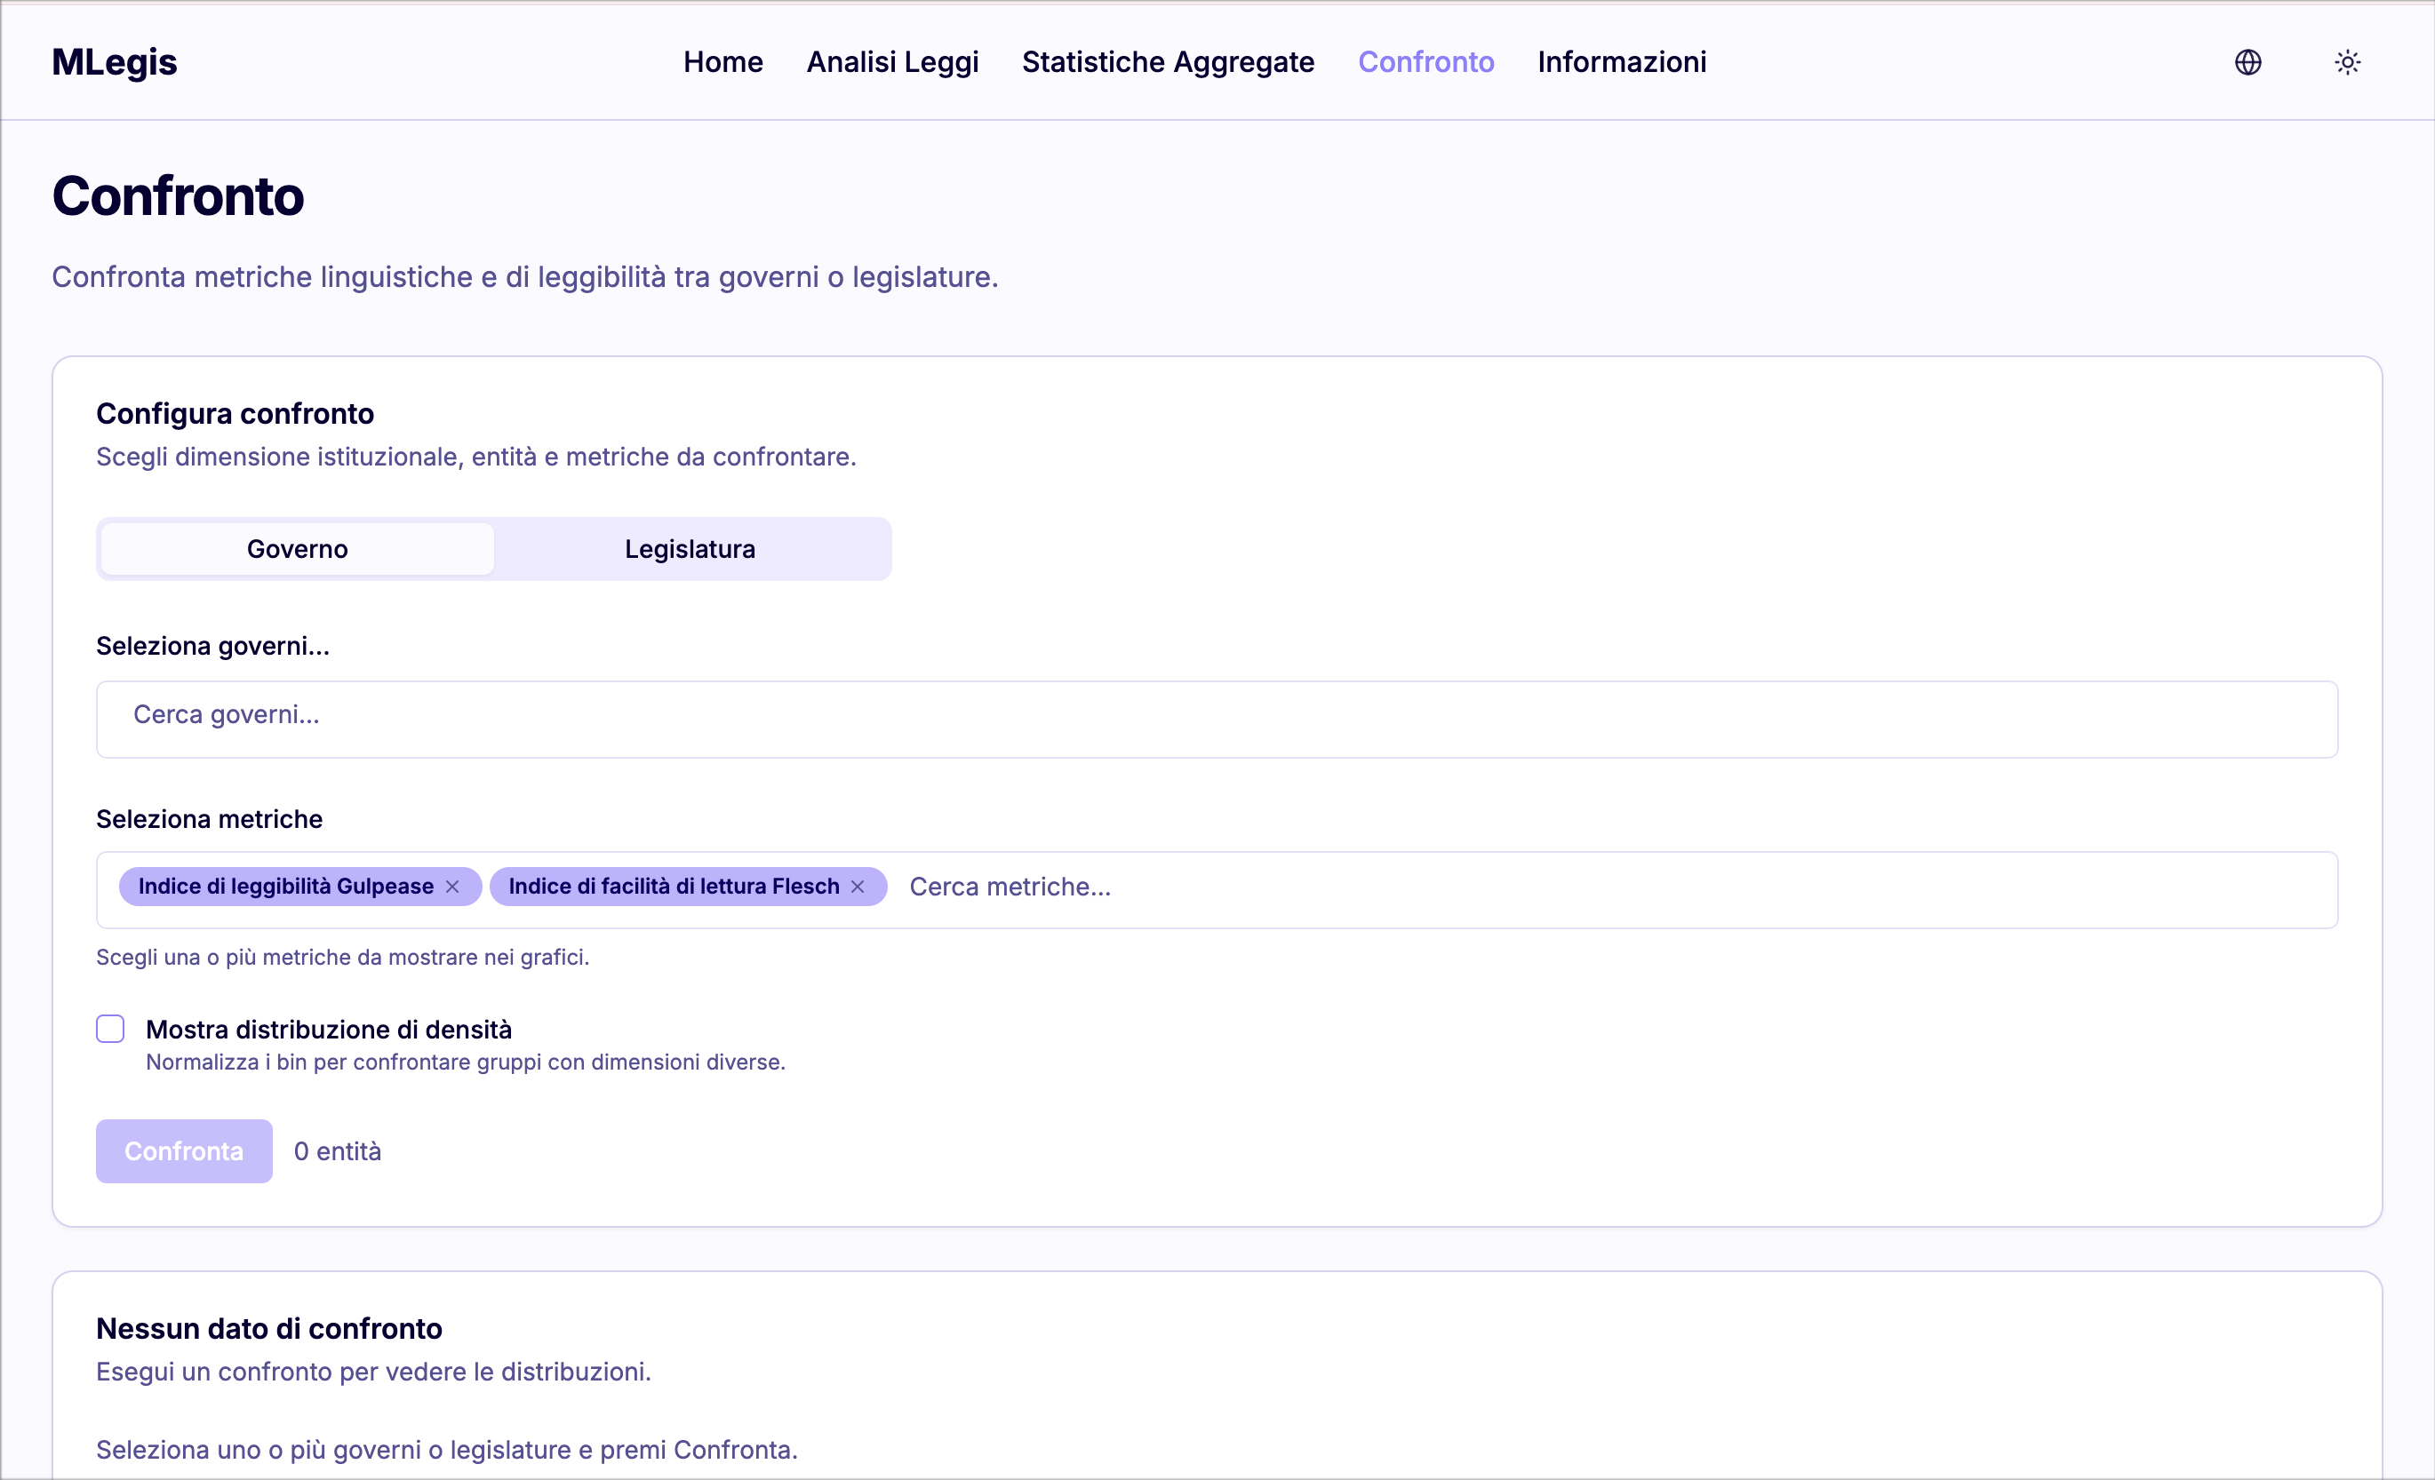The height and width of the screenshot is (1480, 2435).
Task: Switch to the Governo tab
Action: click(x=298, y=548)
